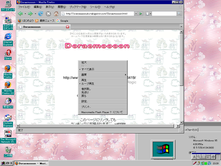Click the Firefox search input field

[x=164, y=14]
